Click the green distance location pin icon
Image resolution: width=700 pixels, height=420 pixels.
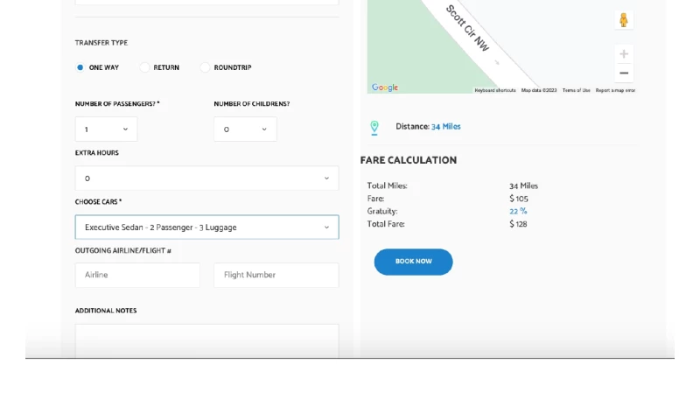[374, 128]
